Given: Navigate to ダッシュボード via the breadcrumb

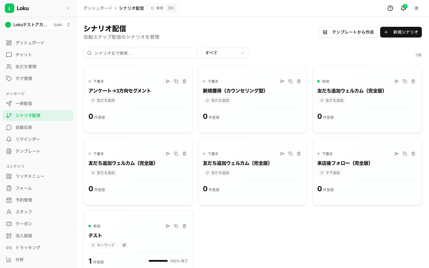Looking at the screenshot, I should click(98, 8).
